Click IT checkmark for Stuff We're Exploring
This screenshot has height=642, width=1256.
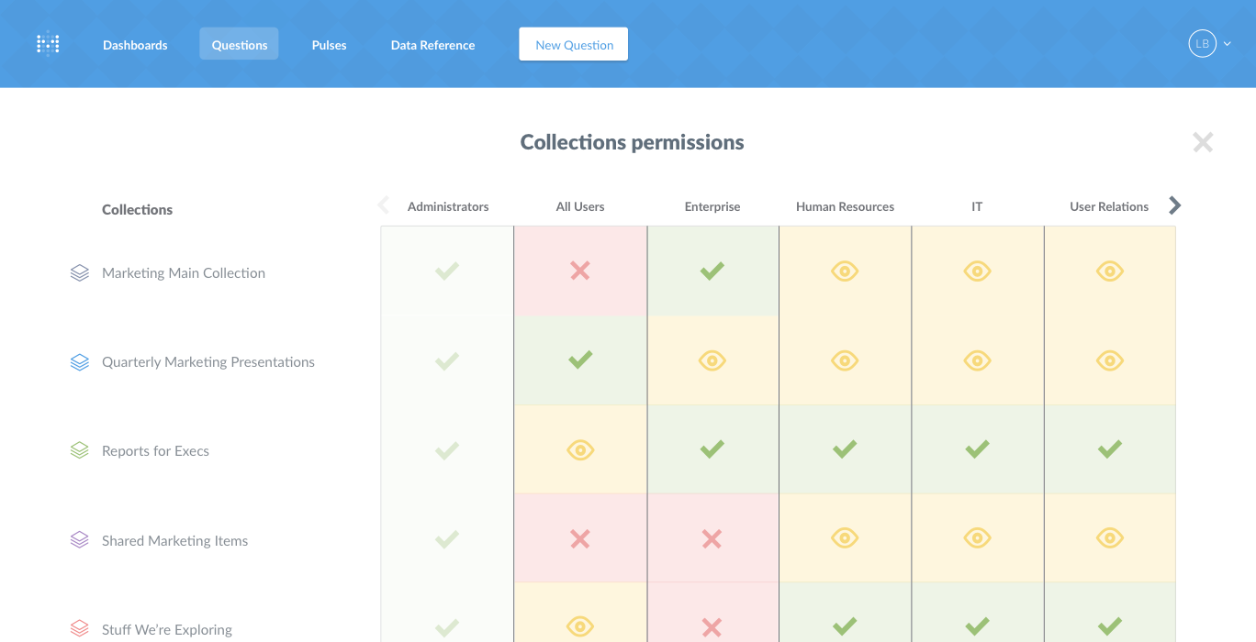(977, 627)
